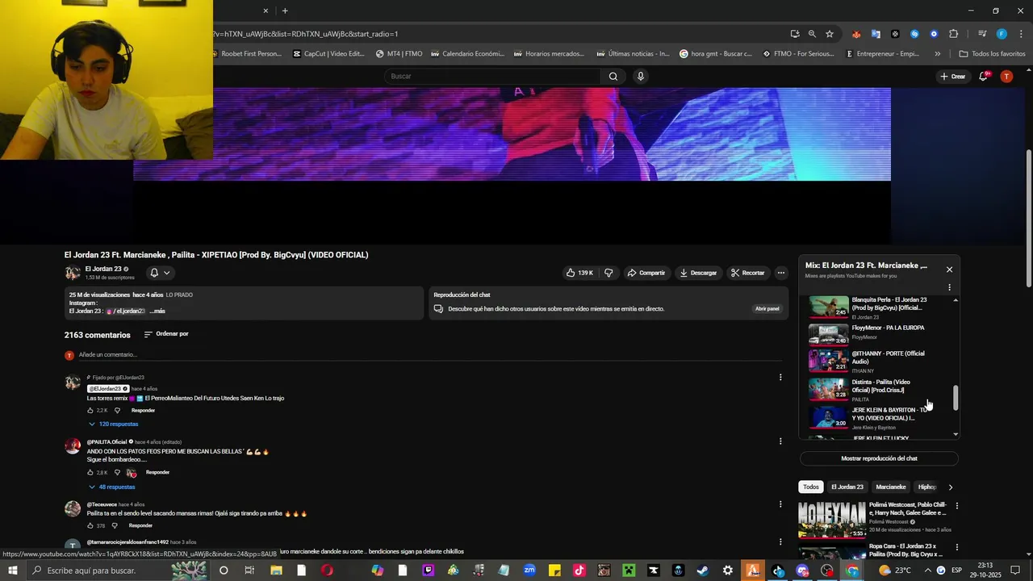The height and width of the screenshot is (581, 1033).
Task: Reply to the pinned El Jordan23 comment
Action: [x=143, y=411]
